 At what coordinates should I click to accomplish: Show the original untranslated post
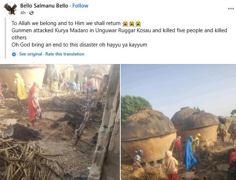31,54
